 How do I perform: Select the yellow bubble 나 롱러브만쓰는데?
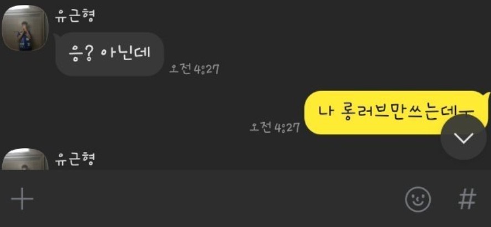coord(396,113)
